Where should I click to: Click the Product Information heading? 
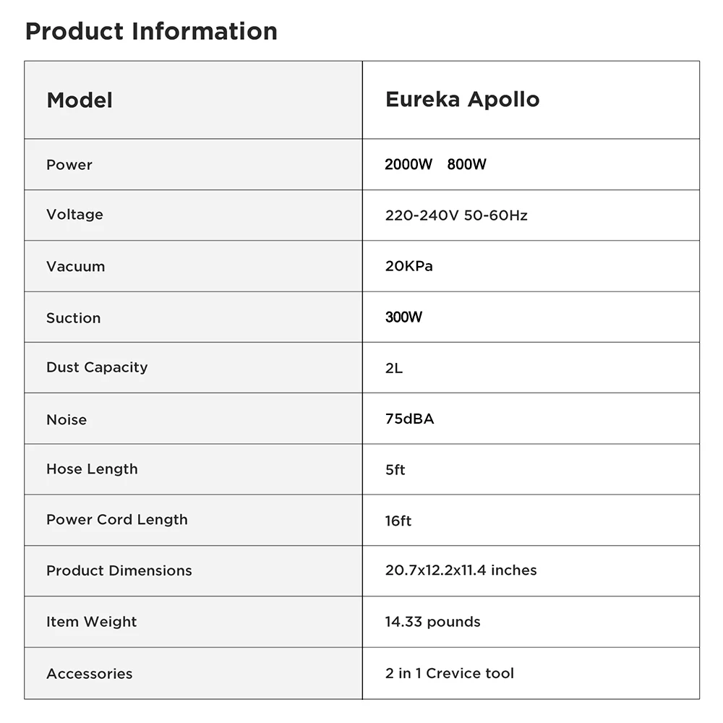pyautogui.click(x=151, y=32)
